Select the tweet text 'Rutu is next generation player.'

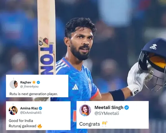coord(33,94)
